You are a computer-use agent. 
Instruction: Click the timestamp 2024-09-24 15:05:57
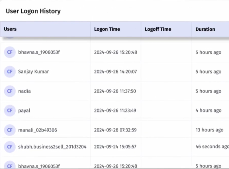coord(115,147)
